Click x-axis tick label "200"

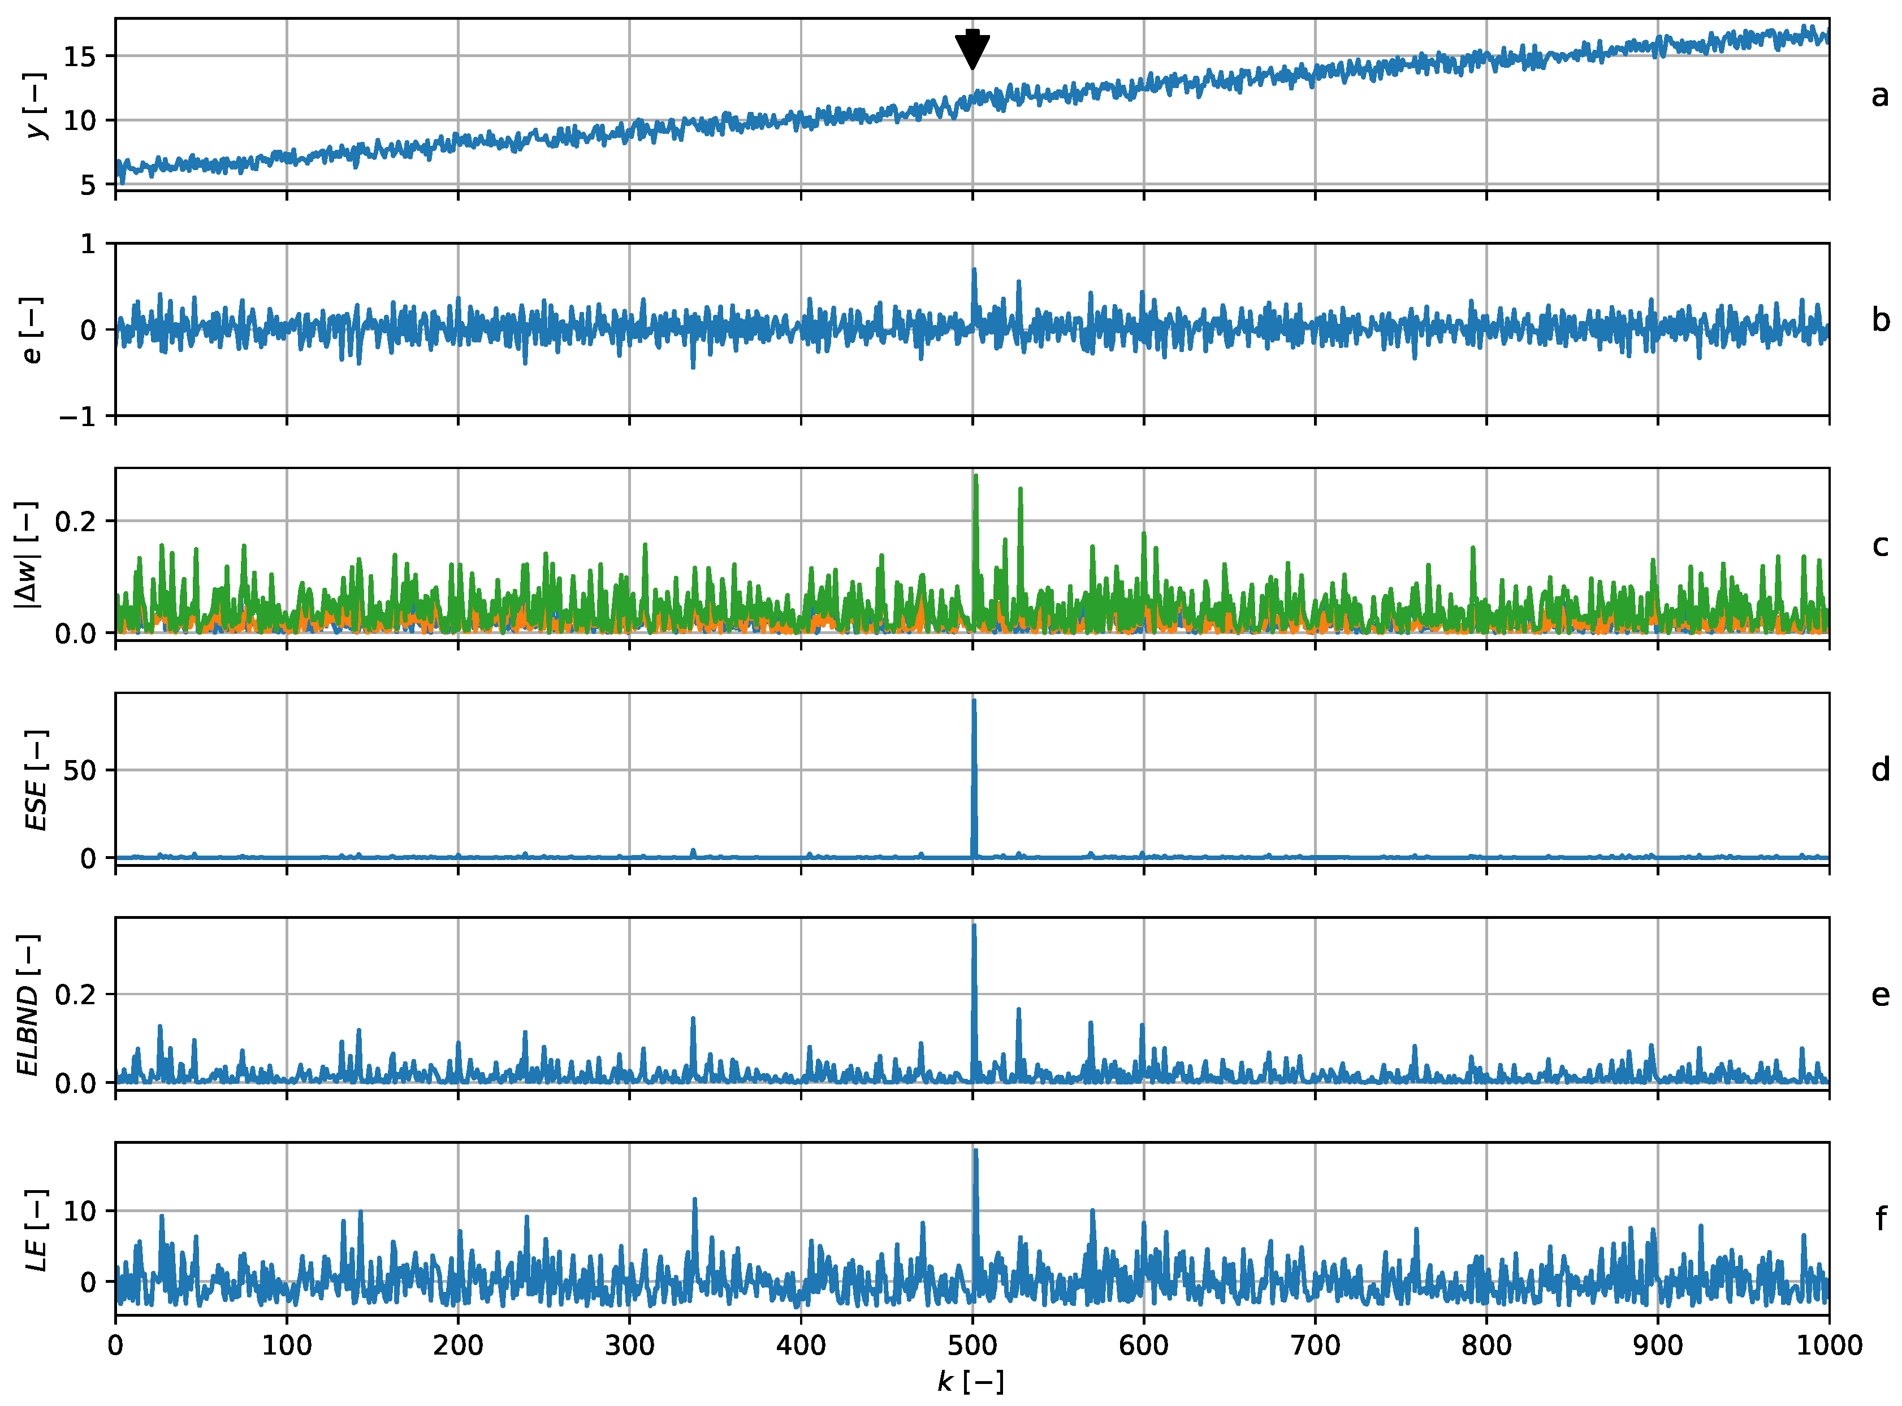[458, 1346]
